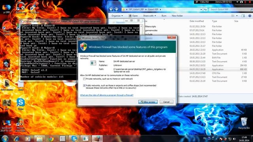Launch Google Chrome from the taskbar
This screenshot has height=142, width=253.
(x=51, y=138)
